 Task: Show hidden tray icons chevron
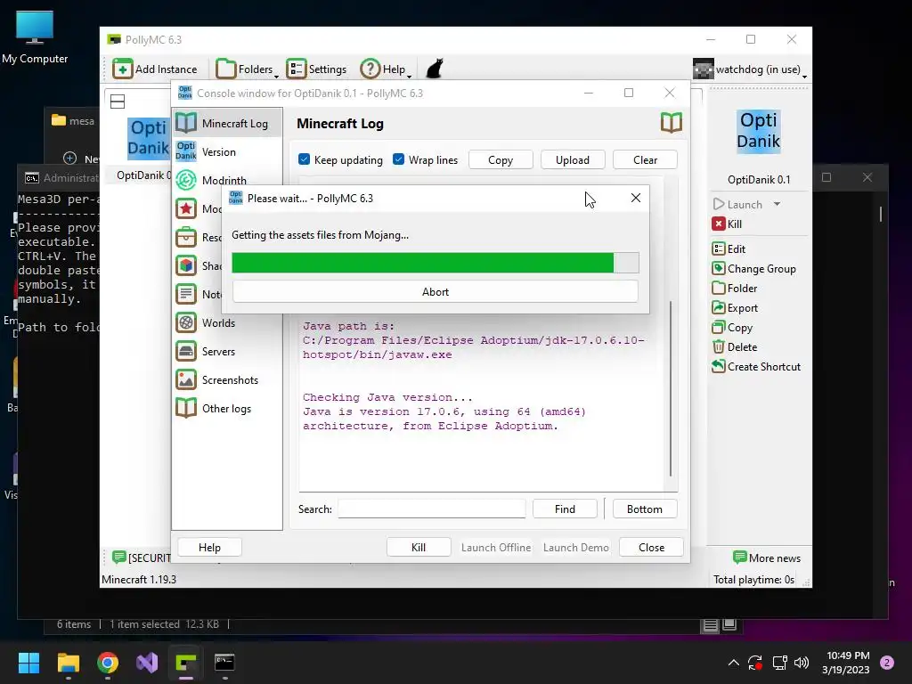pyautogui.click(x=734, y=663)
